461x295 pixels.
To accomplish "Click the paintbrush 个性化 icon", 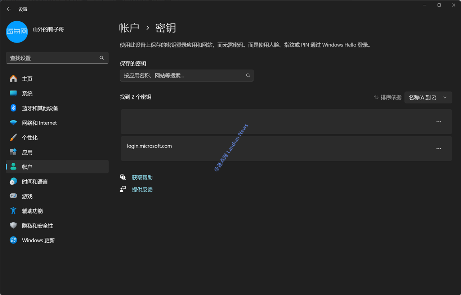I will 13,137.
